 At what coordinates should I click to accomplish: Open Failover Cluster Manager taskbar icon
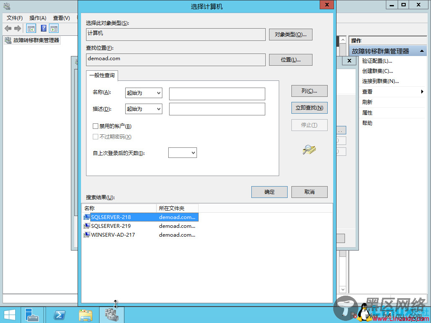pos(112,315)
